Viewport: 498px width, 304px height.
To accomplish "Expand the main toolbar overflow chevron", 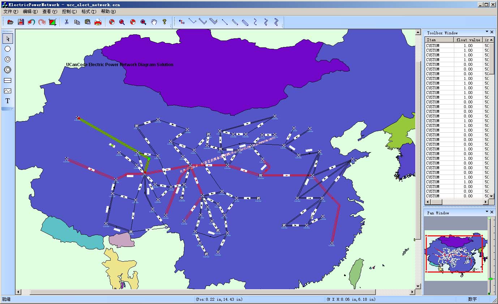I will tap(171, 26).
